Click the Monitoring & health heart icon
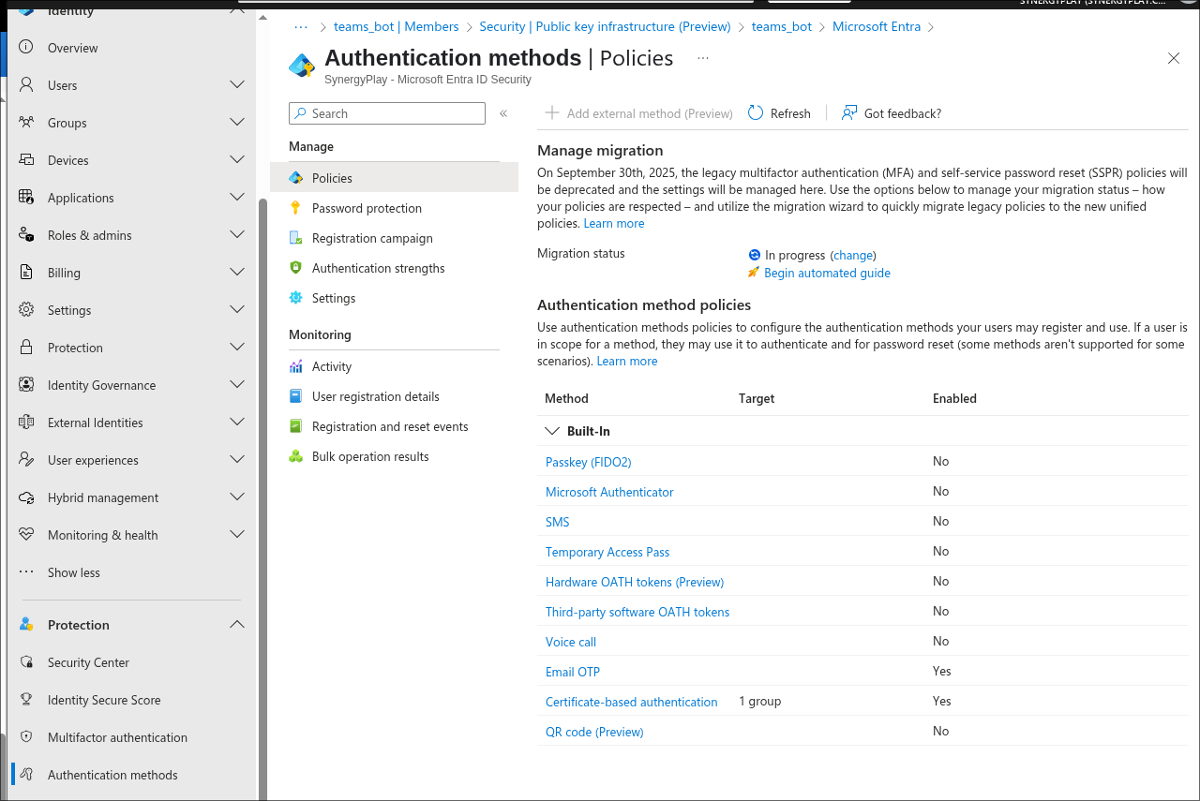This screenshot has height=801, width=1200. (x=27, y=535)
